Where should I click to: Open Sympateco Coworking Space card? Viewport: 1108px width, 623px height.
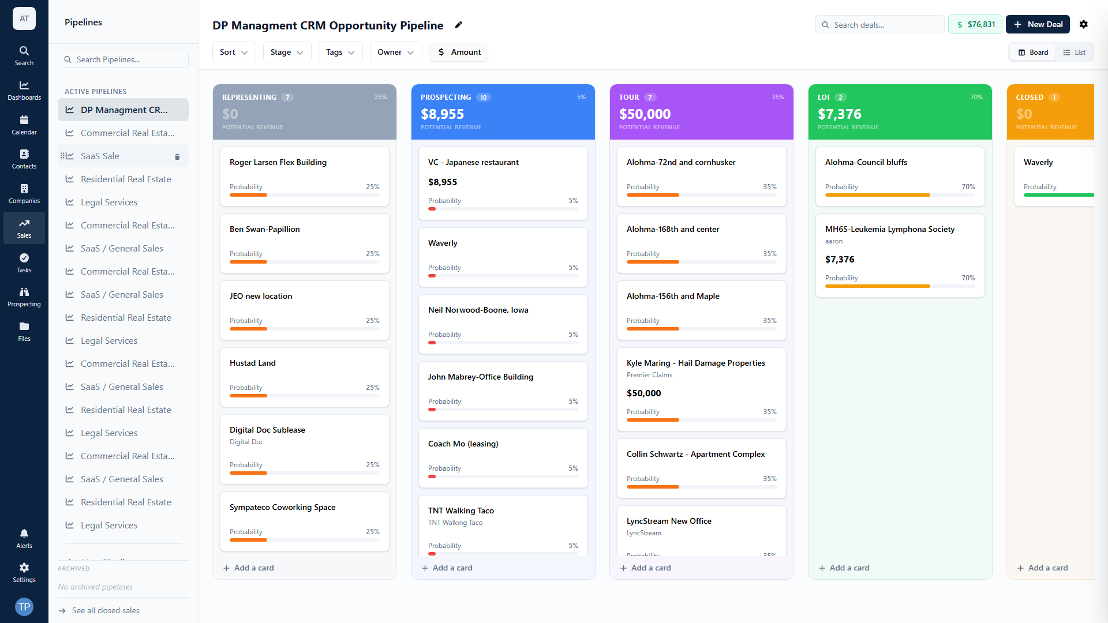pos(305,521)
